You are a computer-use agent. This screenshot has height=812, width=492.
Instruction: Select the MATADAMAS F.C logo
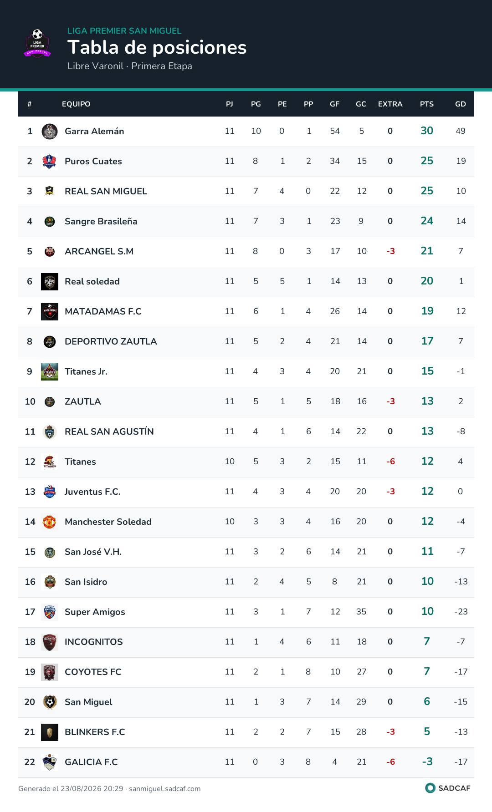click(50, 312)
